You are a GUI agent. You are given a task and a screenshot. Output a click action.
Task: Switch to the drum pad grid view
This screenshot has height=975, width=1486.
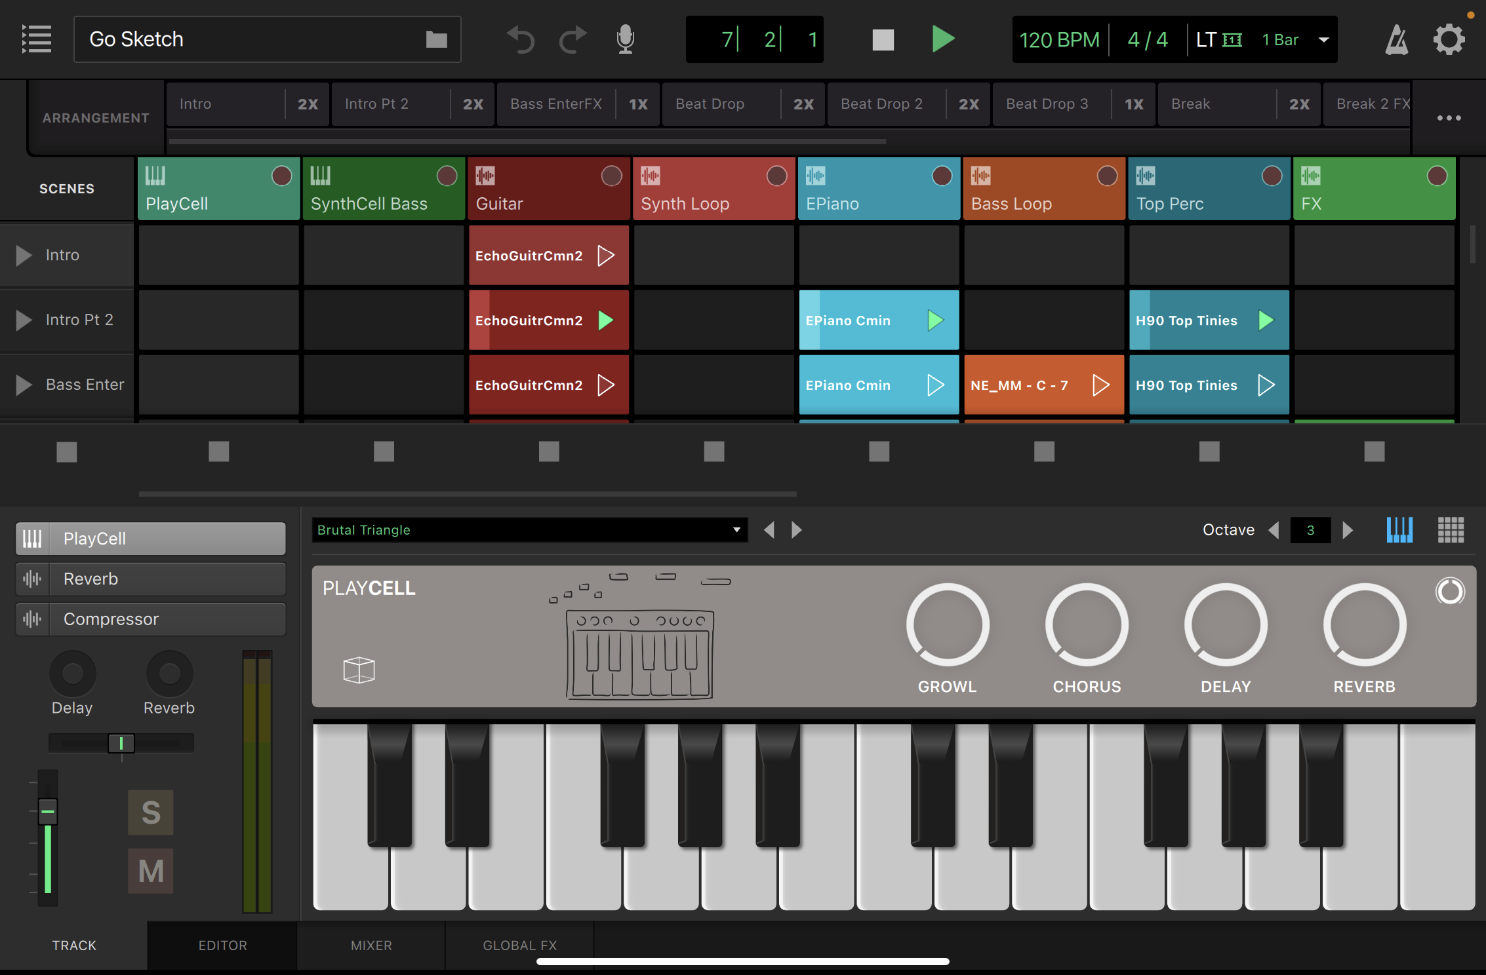click(1451, 530)
